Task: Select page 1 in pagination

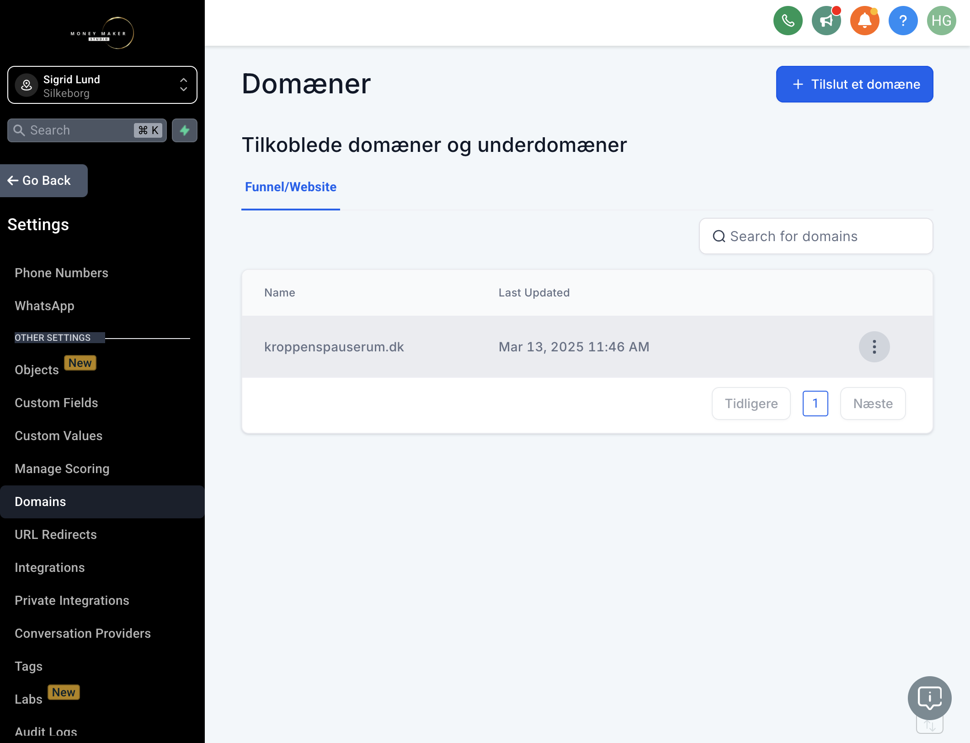Action: 815,404
